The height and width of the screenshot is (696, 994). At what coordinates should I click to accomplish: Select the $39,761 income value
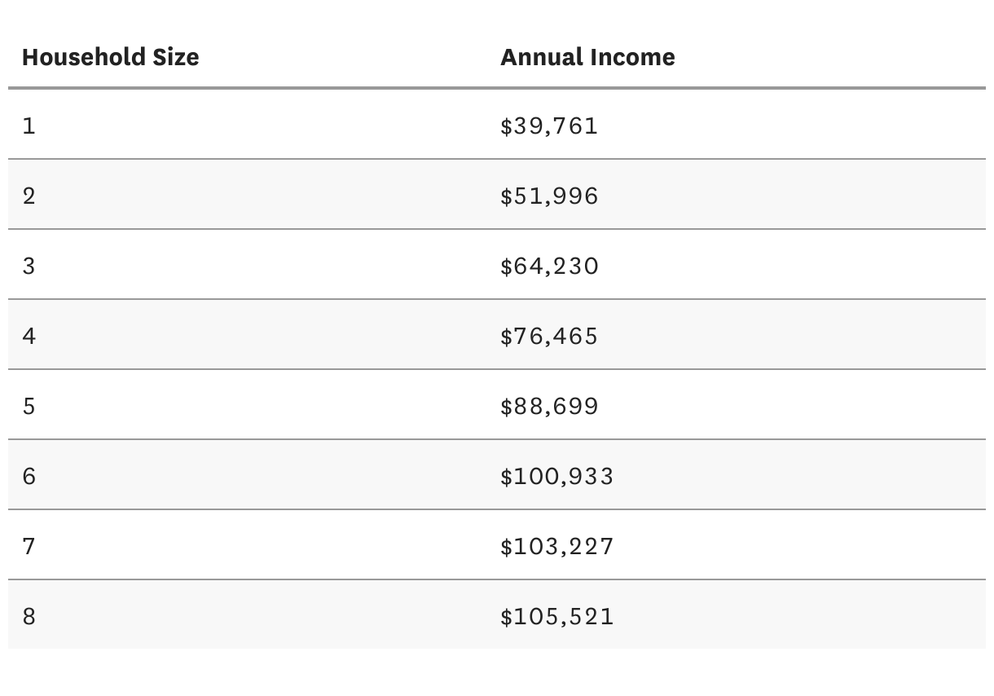point(549,126)
